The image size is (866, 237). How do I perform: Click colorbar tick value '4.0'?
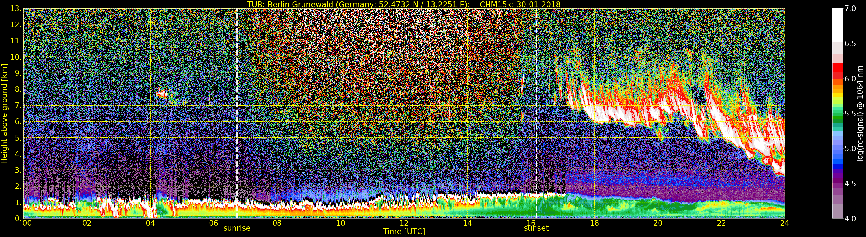pyautogui.click(x=850, y=218)
